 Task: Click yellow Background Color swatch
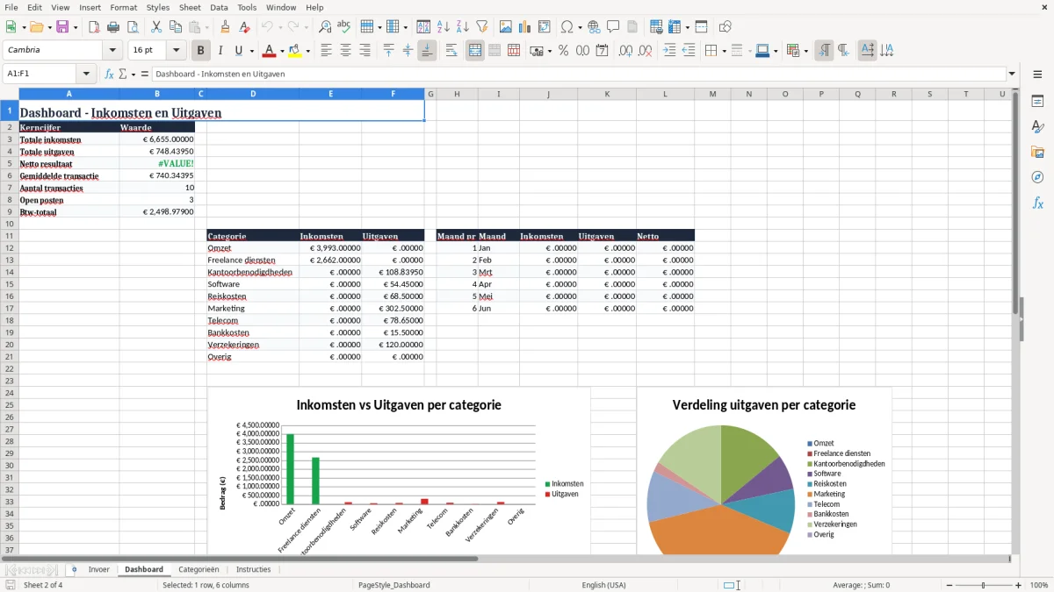tap(295, 51)
